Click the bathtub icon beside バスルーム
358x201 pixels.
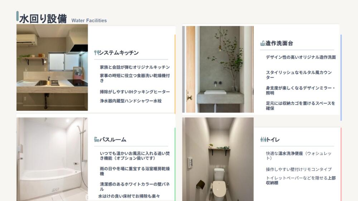click(97, 139)
